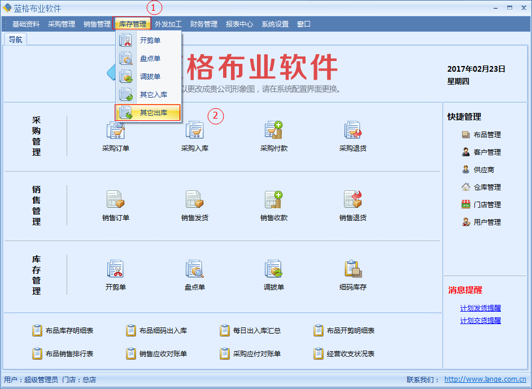Open the 财务管理 menu

point(204,24)
